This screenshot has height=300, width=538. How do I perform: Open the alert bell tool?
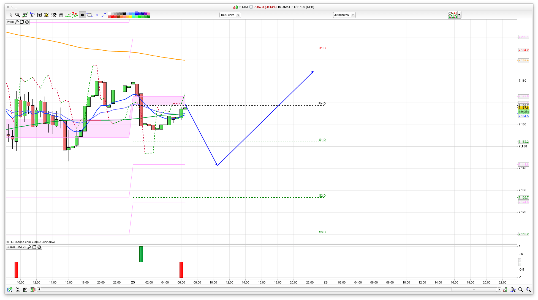[46, 15]
